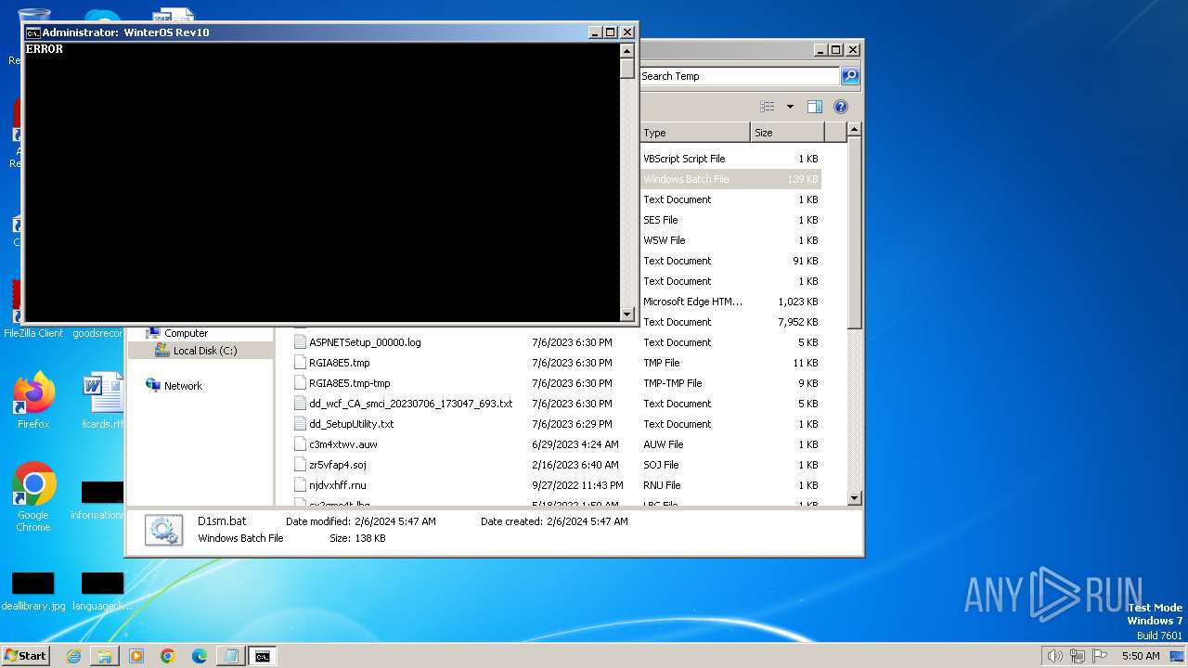
Task: Select the languagecli... desktop file
Action: (x=102, y=592)
